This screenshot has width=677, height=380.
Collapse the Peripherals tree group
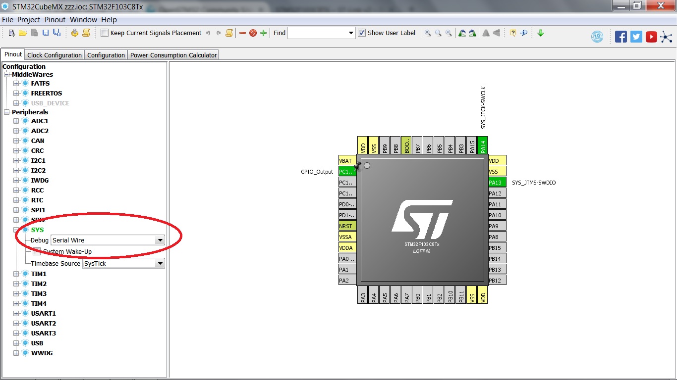coord(7,112)
